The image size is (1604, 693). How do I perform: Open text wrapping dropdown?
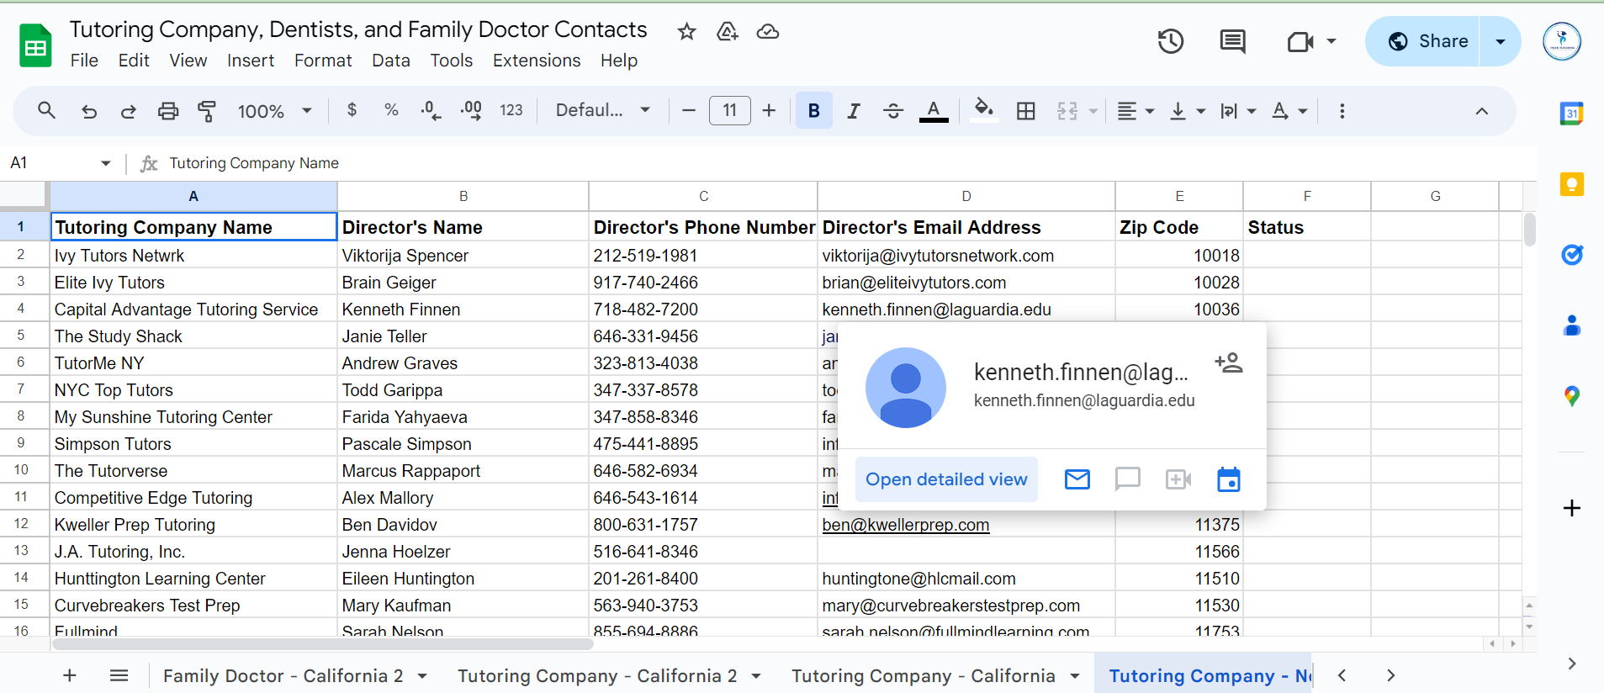1238,111
